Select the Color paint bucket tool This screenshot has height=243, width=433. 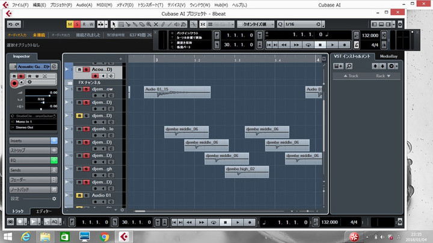[x=184, y=24]
